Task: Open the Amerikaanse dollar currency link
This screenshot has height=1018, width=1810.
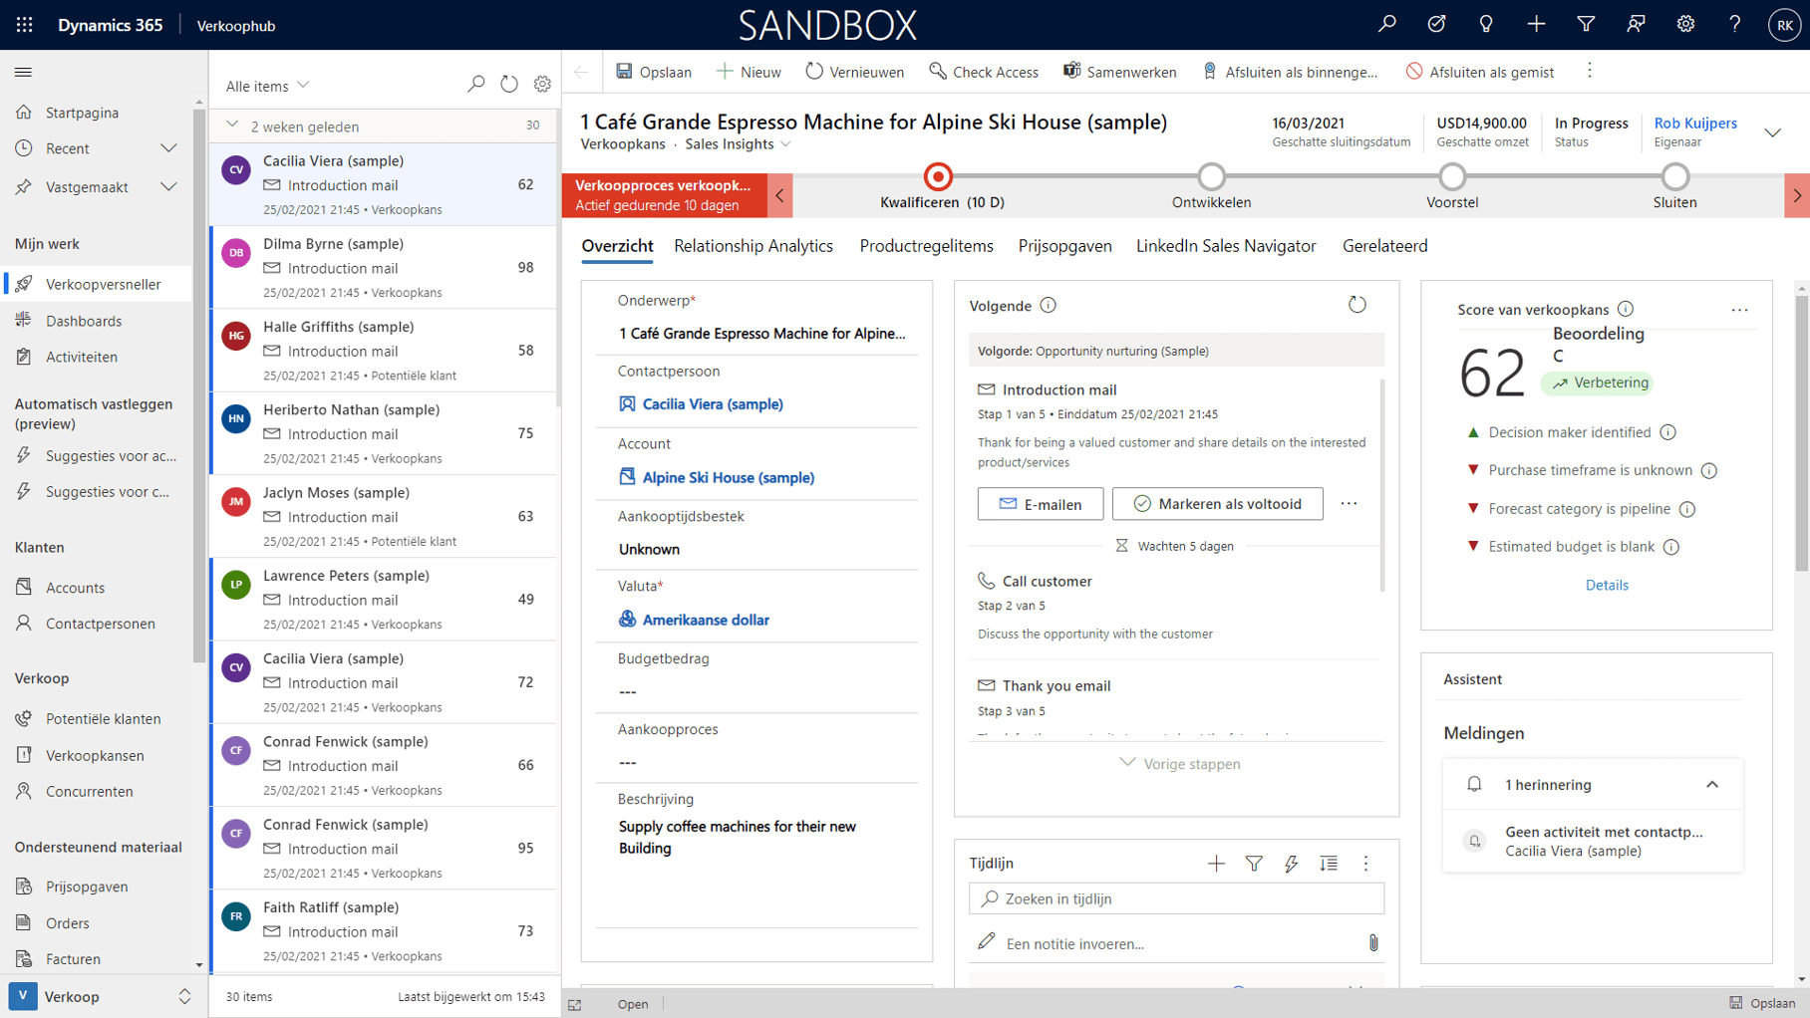Action: 706,620
